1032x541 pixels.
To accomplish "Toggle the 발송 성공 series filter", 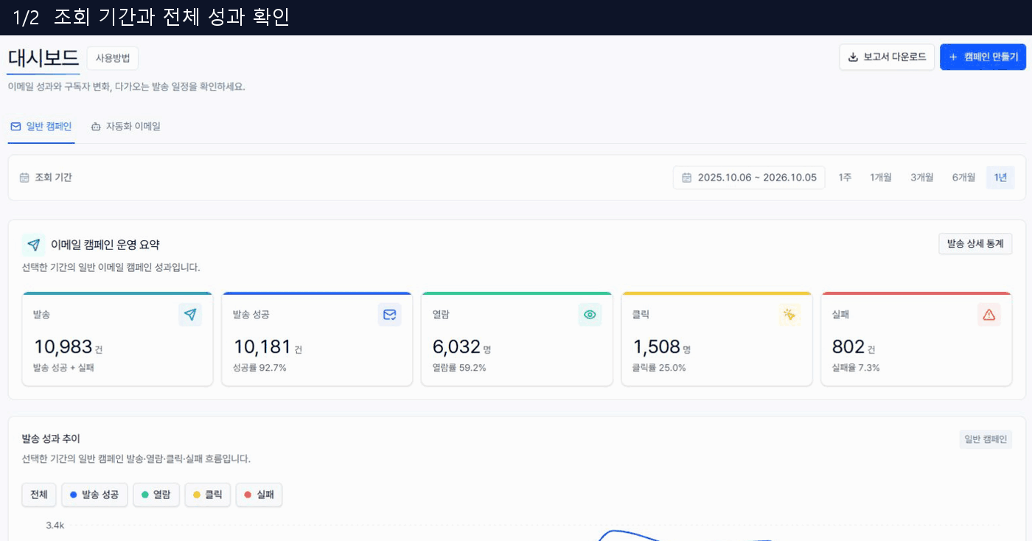I will [x=94, y=495].
